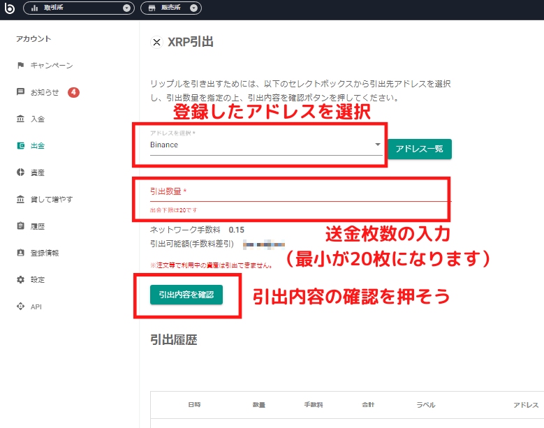Click the API icon in sidebar
Screen dimensions: 544x428
click(21, 307)
